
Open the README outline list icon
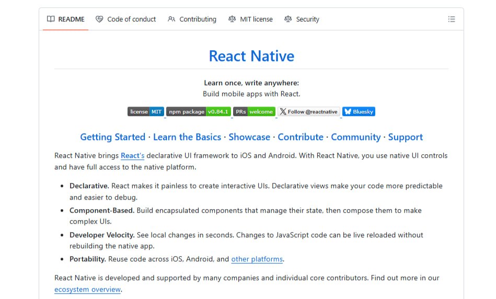coord(452,19)
